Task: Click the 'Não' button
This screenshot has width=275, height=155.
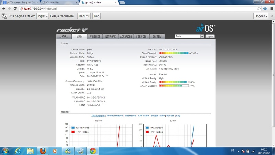Action: pos(97,16)
